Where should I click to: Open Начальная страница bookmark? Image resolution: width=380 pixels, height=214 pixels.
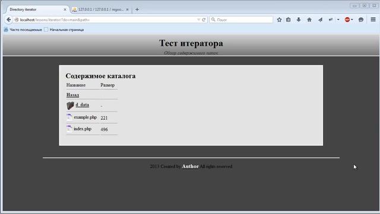click(x=64, y=30)
